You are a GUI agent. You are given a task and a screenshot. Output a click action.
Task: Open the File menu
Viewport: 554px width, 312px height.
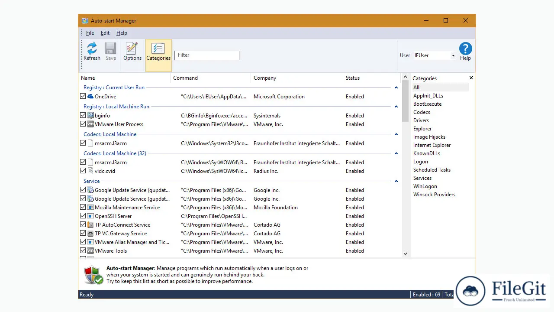[x=90, y=33]
